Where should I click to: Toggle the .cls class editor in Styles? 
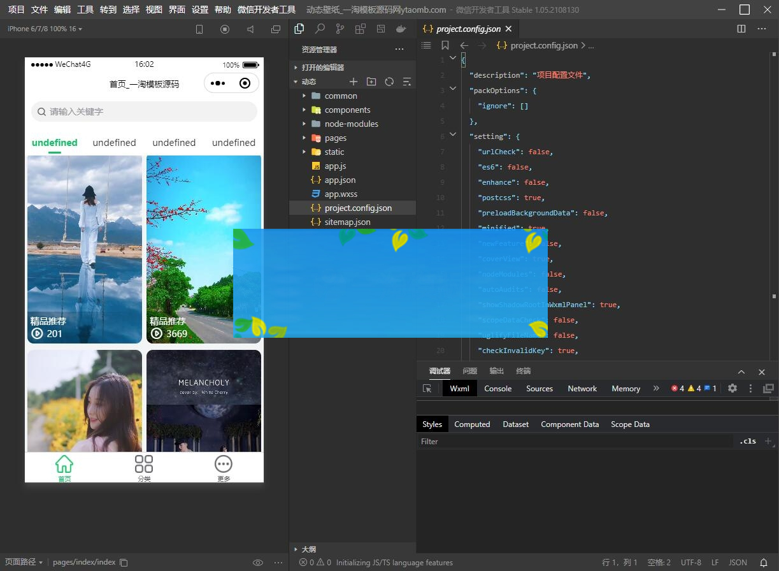click(748, 441)
